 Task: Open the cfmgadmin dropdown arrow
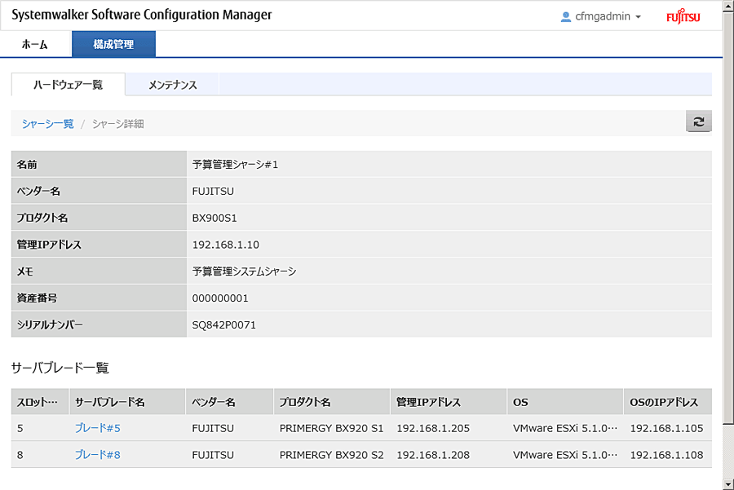[638, 17]
